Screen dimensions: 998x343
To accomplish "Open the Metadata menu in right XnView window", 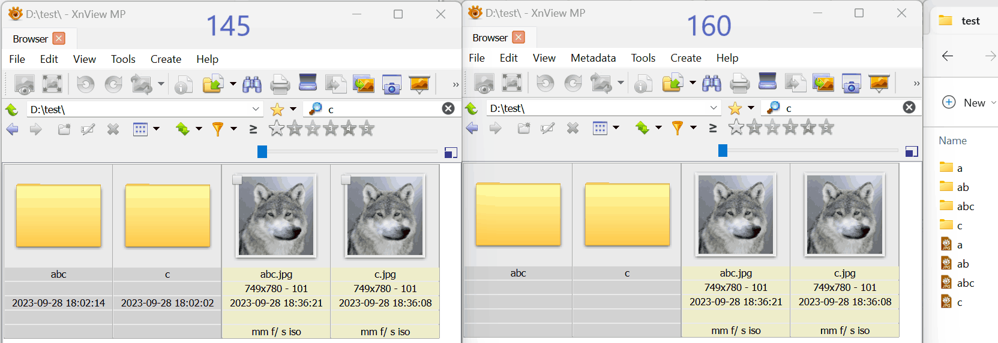I will [x=593, y=58].
